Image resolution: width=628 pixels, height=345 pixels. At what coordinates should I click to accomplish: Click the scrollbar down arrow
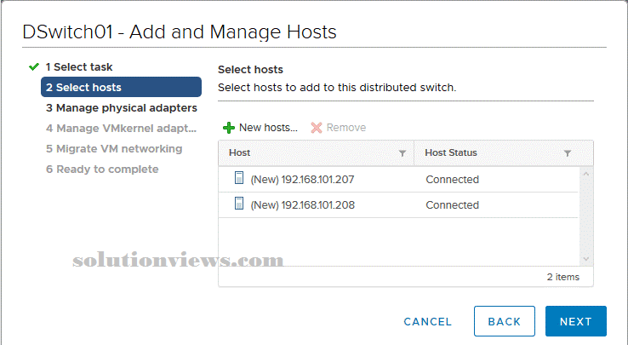[x=586, y=259]
